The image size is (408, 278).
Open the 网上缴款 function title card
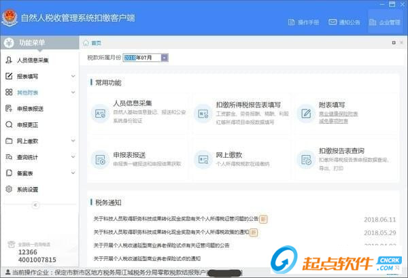(229, 155)
